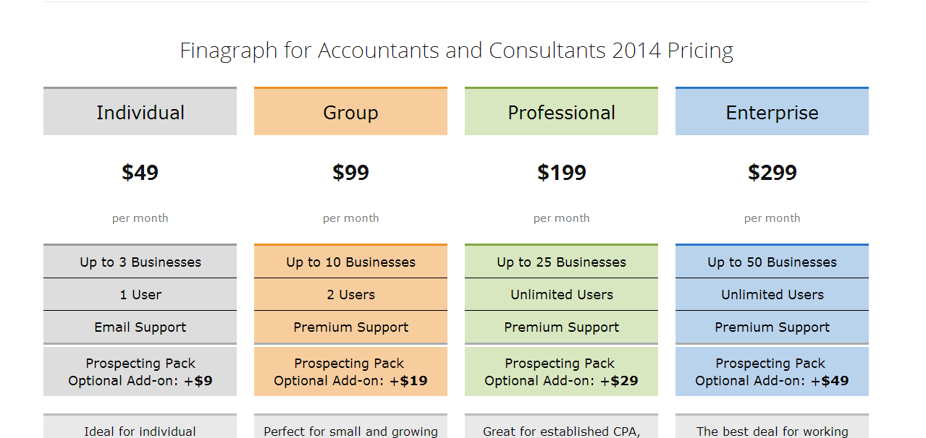Click the $99 Group price
The height and width of the screenshot is (438, 926).
(350, 173)
